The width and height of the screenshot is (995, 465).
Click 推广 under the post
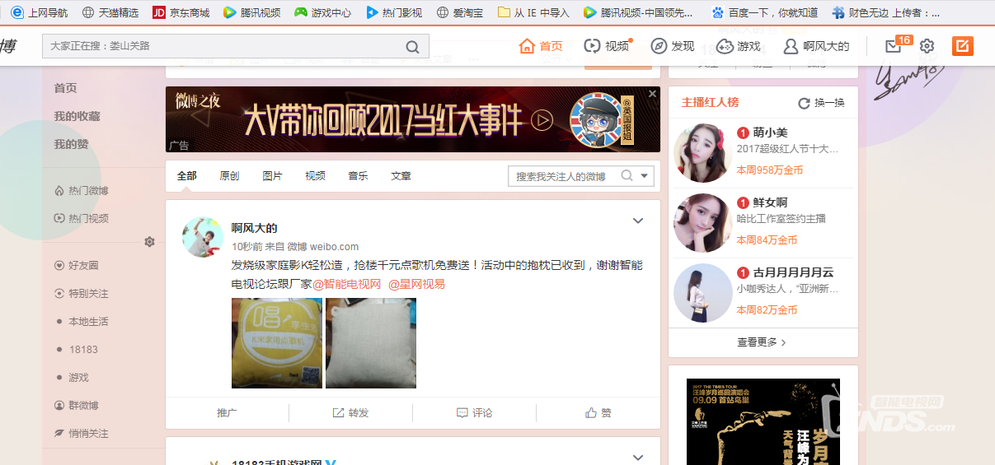tap(227, 413)
